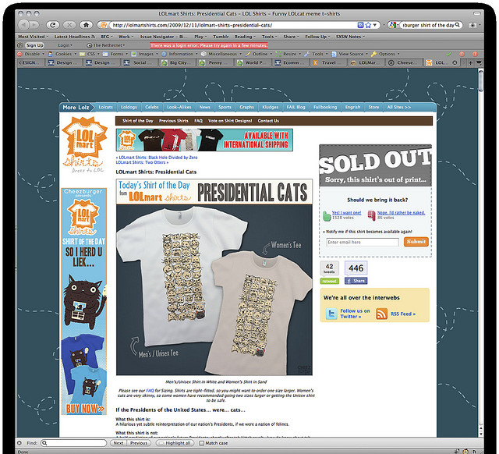499x454 pixels.
Task: Toggle Highlight all in find bar
Action: (x=175, y=443)
